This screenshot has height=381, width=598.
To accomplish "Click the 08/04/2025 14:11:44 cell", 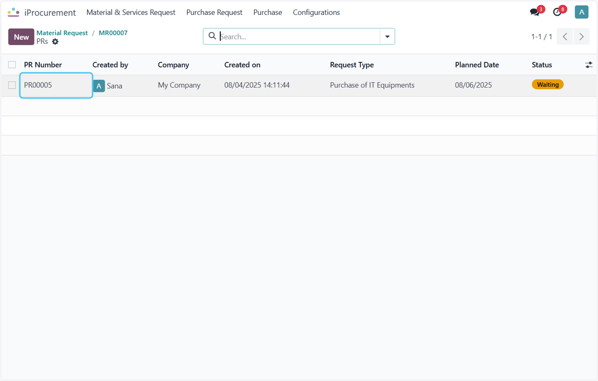I will (x=257, y=85).
